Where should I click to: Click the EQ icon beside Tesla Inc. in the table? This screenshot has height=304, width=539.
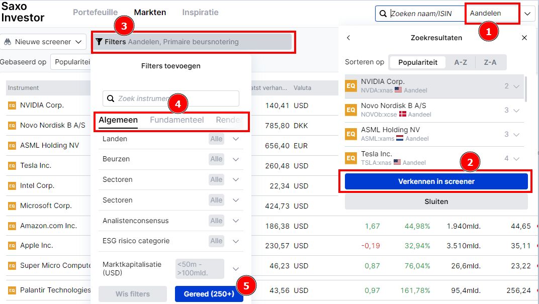point(12,166)
